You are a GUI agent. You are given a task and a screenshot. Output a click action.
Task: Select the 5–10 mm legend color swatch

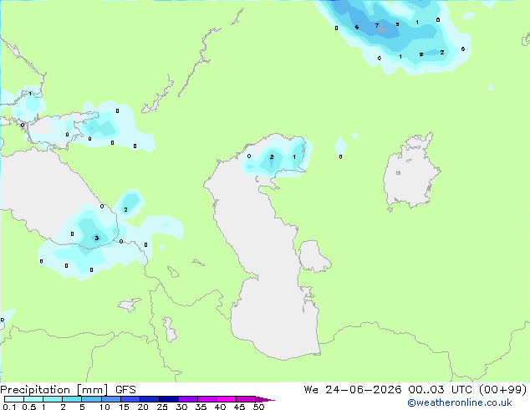coord(91,399)
